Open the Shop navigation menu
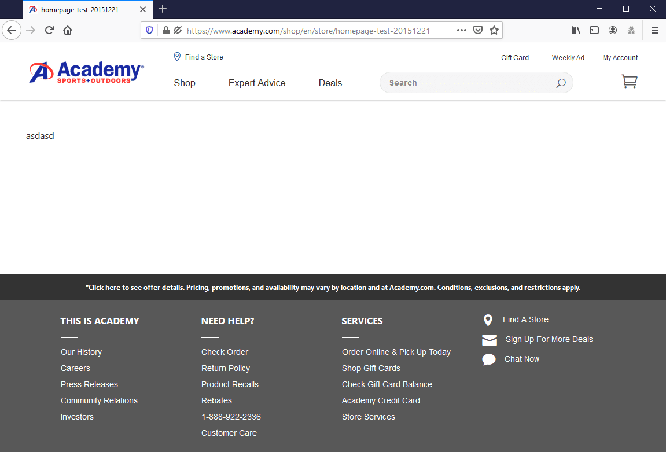666x452 pixels. (x=185, y=83)
